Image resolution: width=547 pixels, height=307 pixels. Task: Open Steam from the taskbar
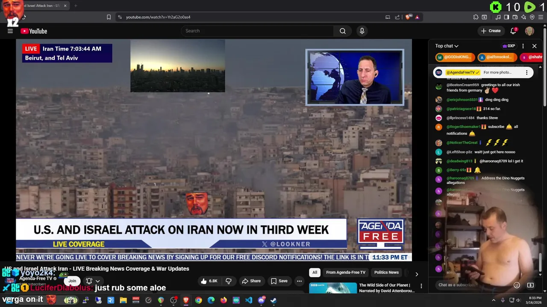pyautogui.click(x=273, y=300)
